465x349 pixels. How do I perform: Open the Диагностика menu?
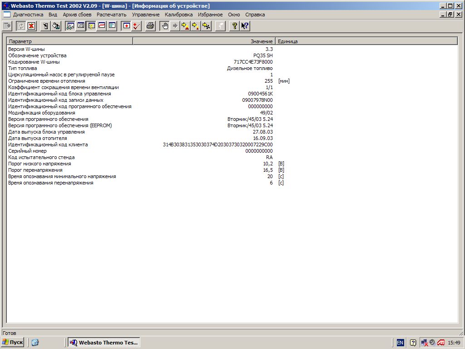pyautogui.click(x=28, y=15)
